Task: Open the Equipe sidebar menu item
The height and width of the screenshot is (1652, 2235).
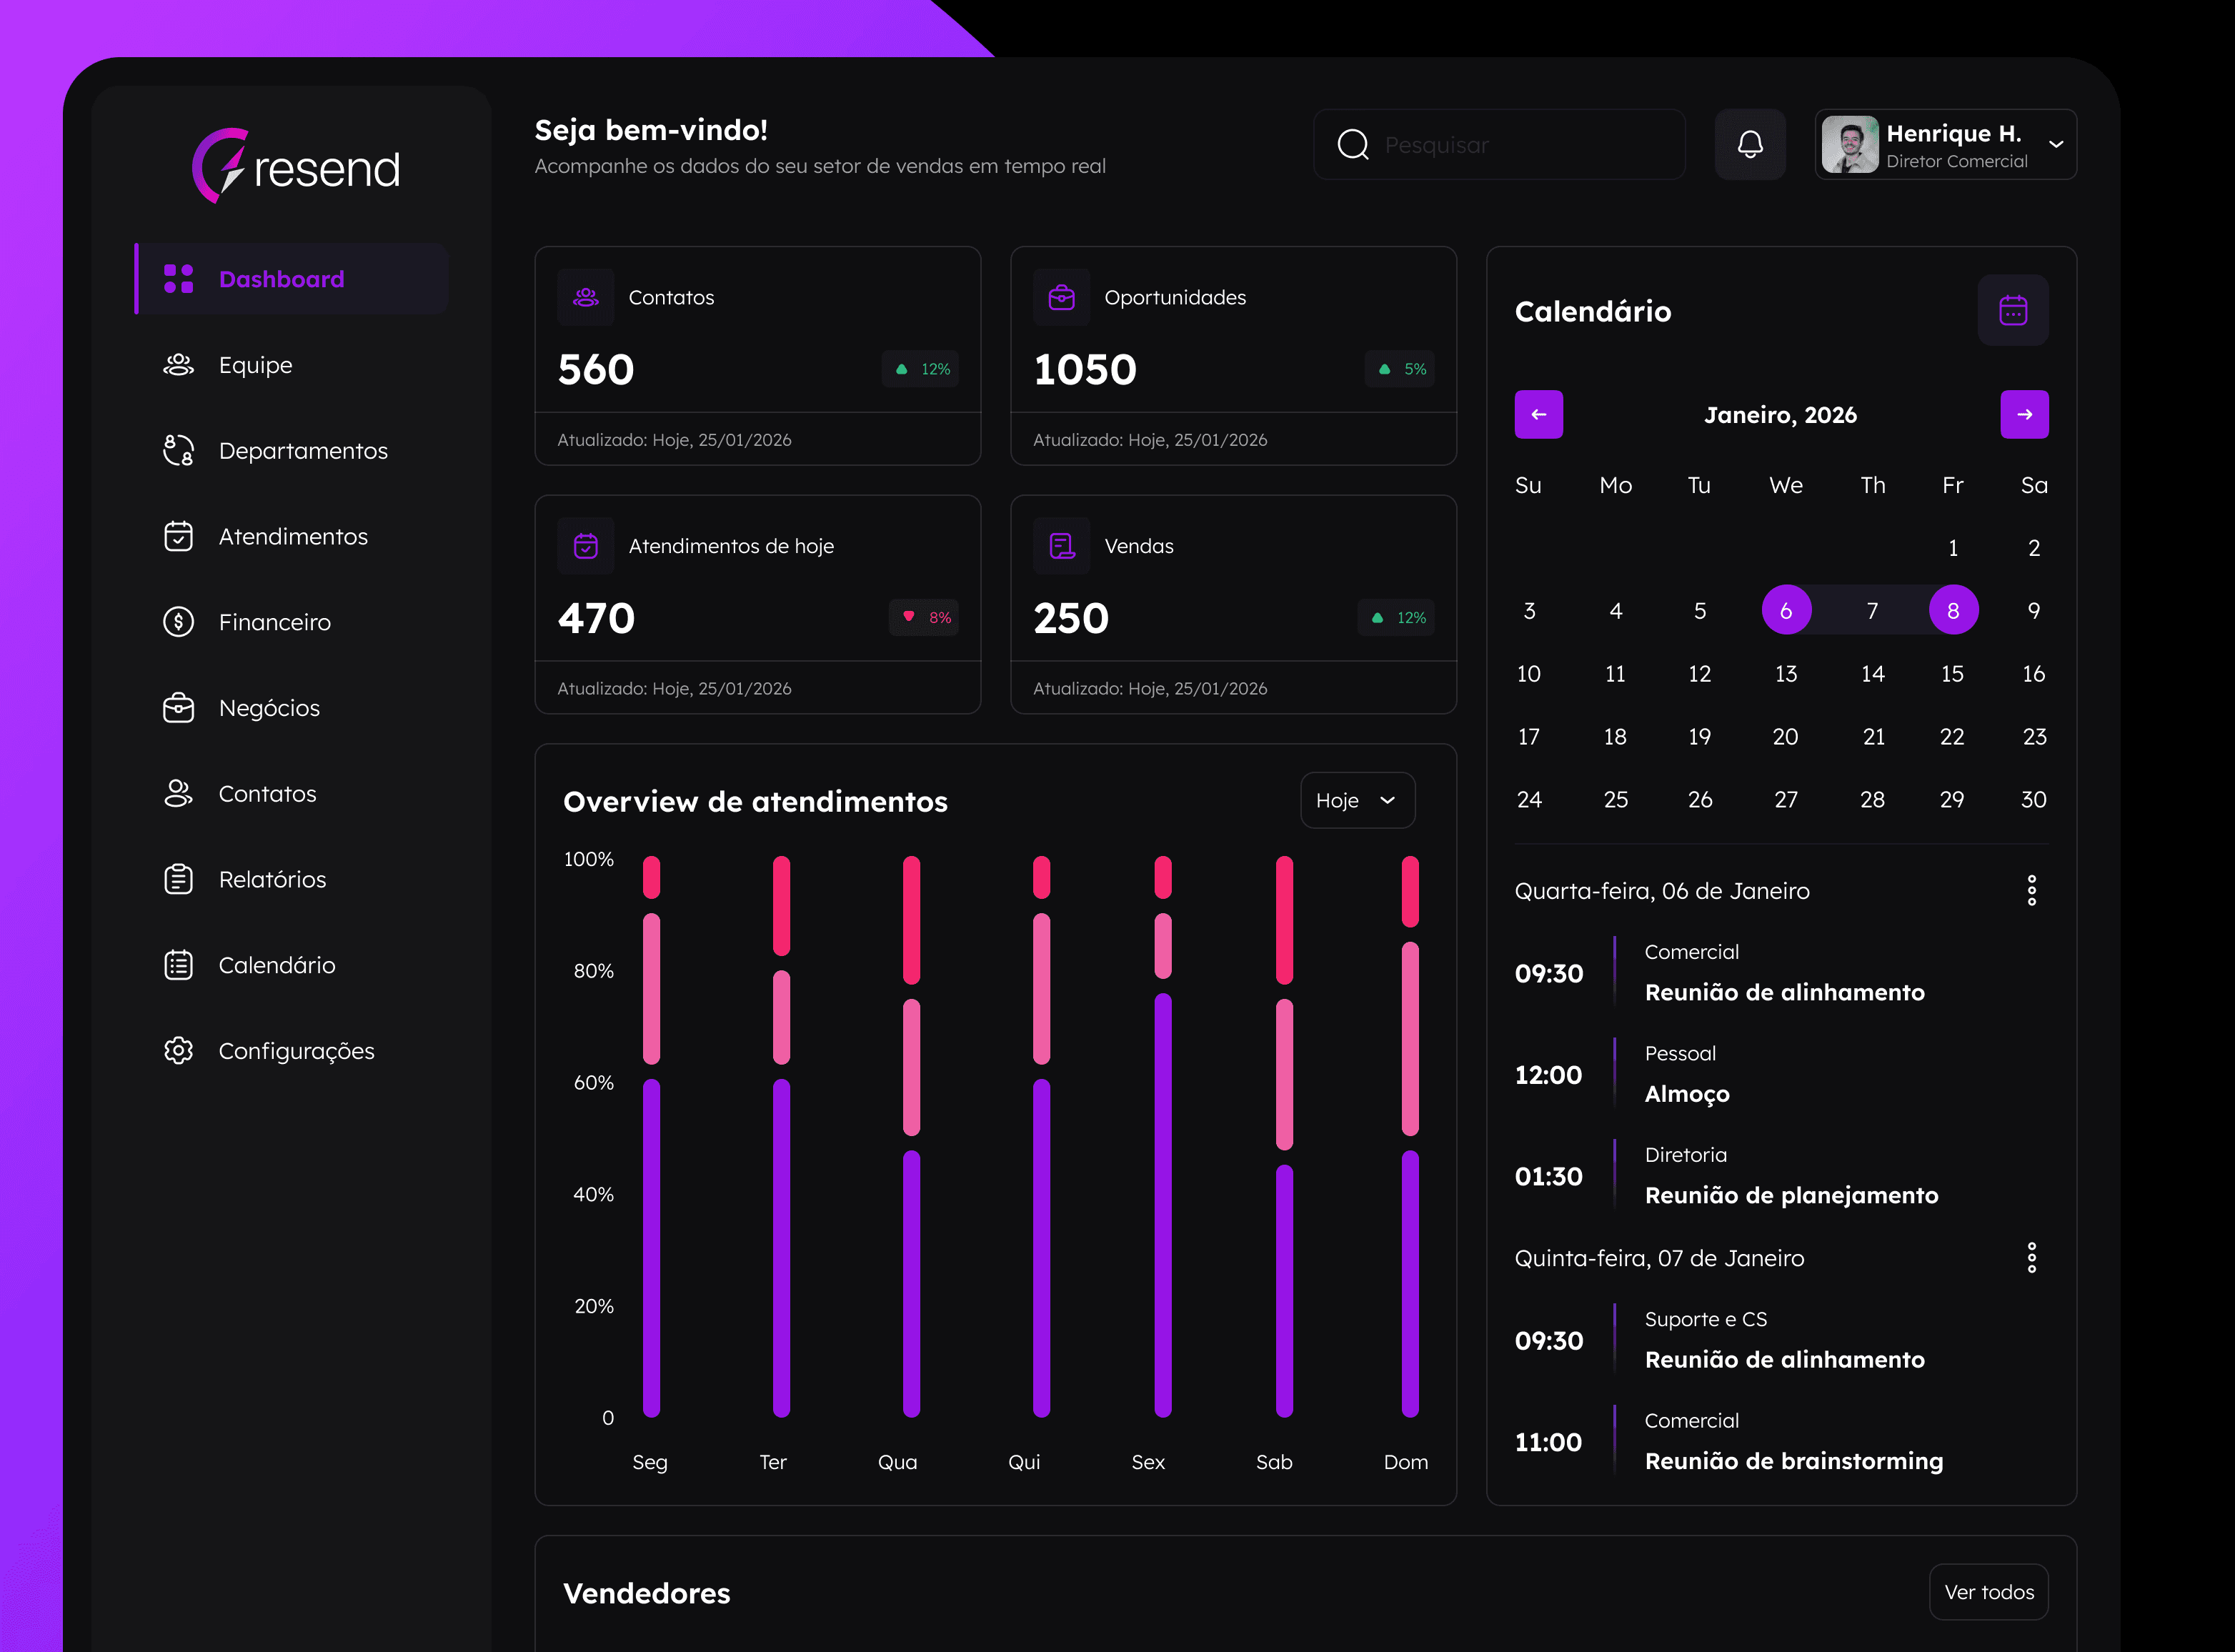Action: pos(255,365)
